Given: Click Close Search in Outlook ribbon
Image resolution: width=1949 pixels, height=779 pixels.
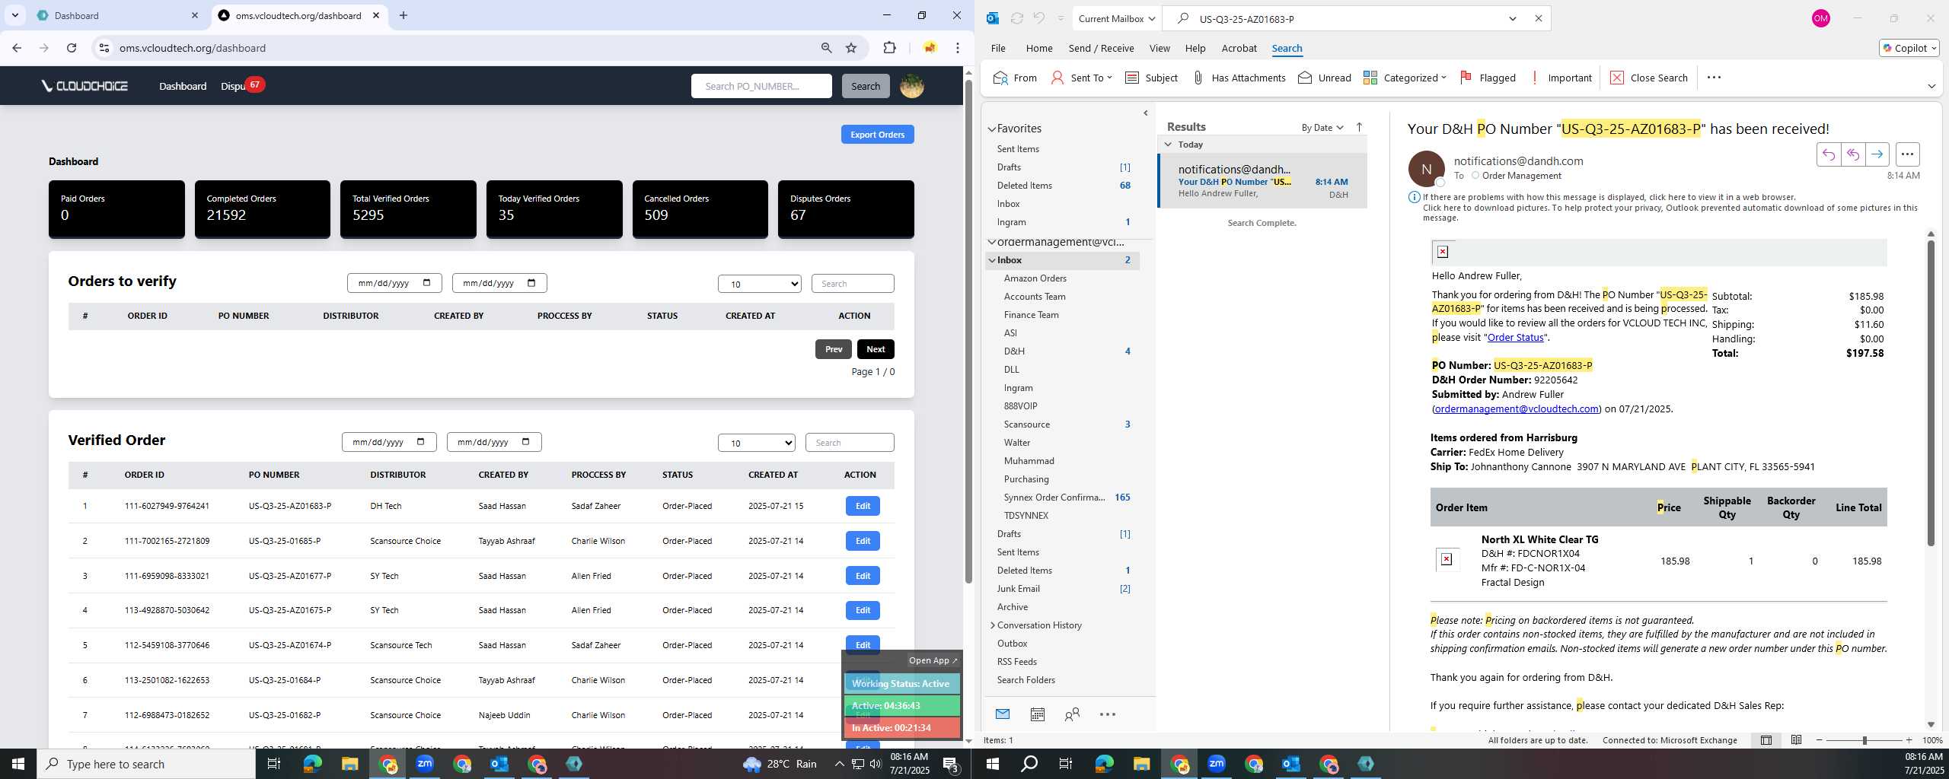Looking at the screenshot, I should (1649, 78).
